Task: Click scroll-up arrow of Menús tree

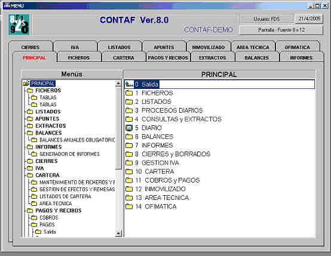Action: coord(118,84)
